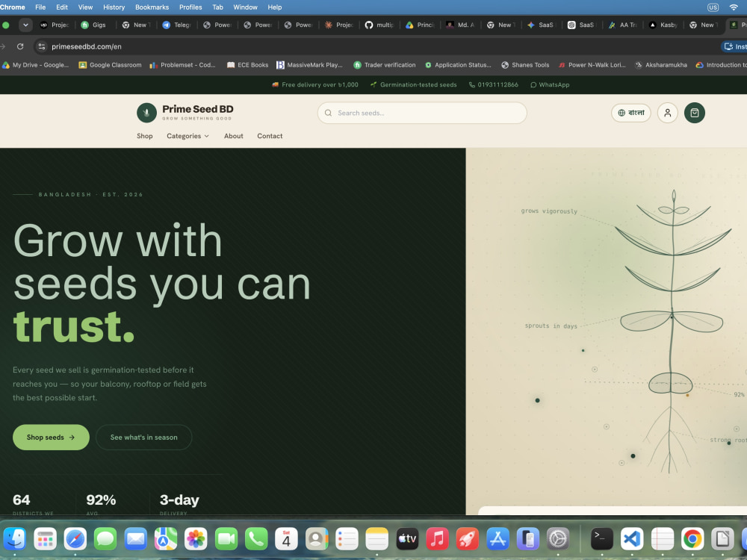747x560 pixels.
Task: Open Terminal from the dock
Action: click(601, 539)
